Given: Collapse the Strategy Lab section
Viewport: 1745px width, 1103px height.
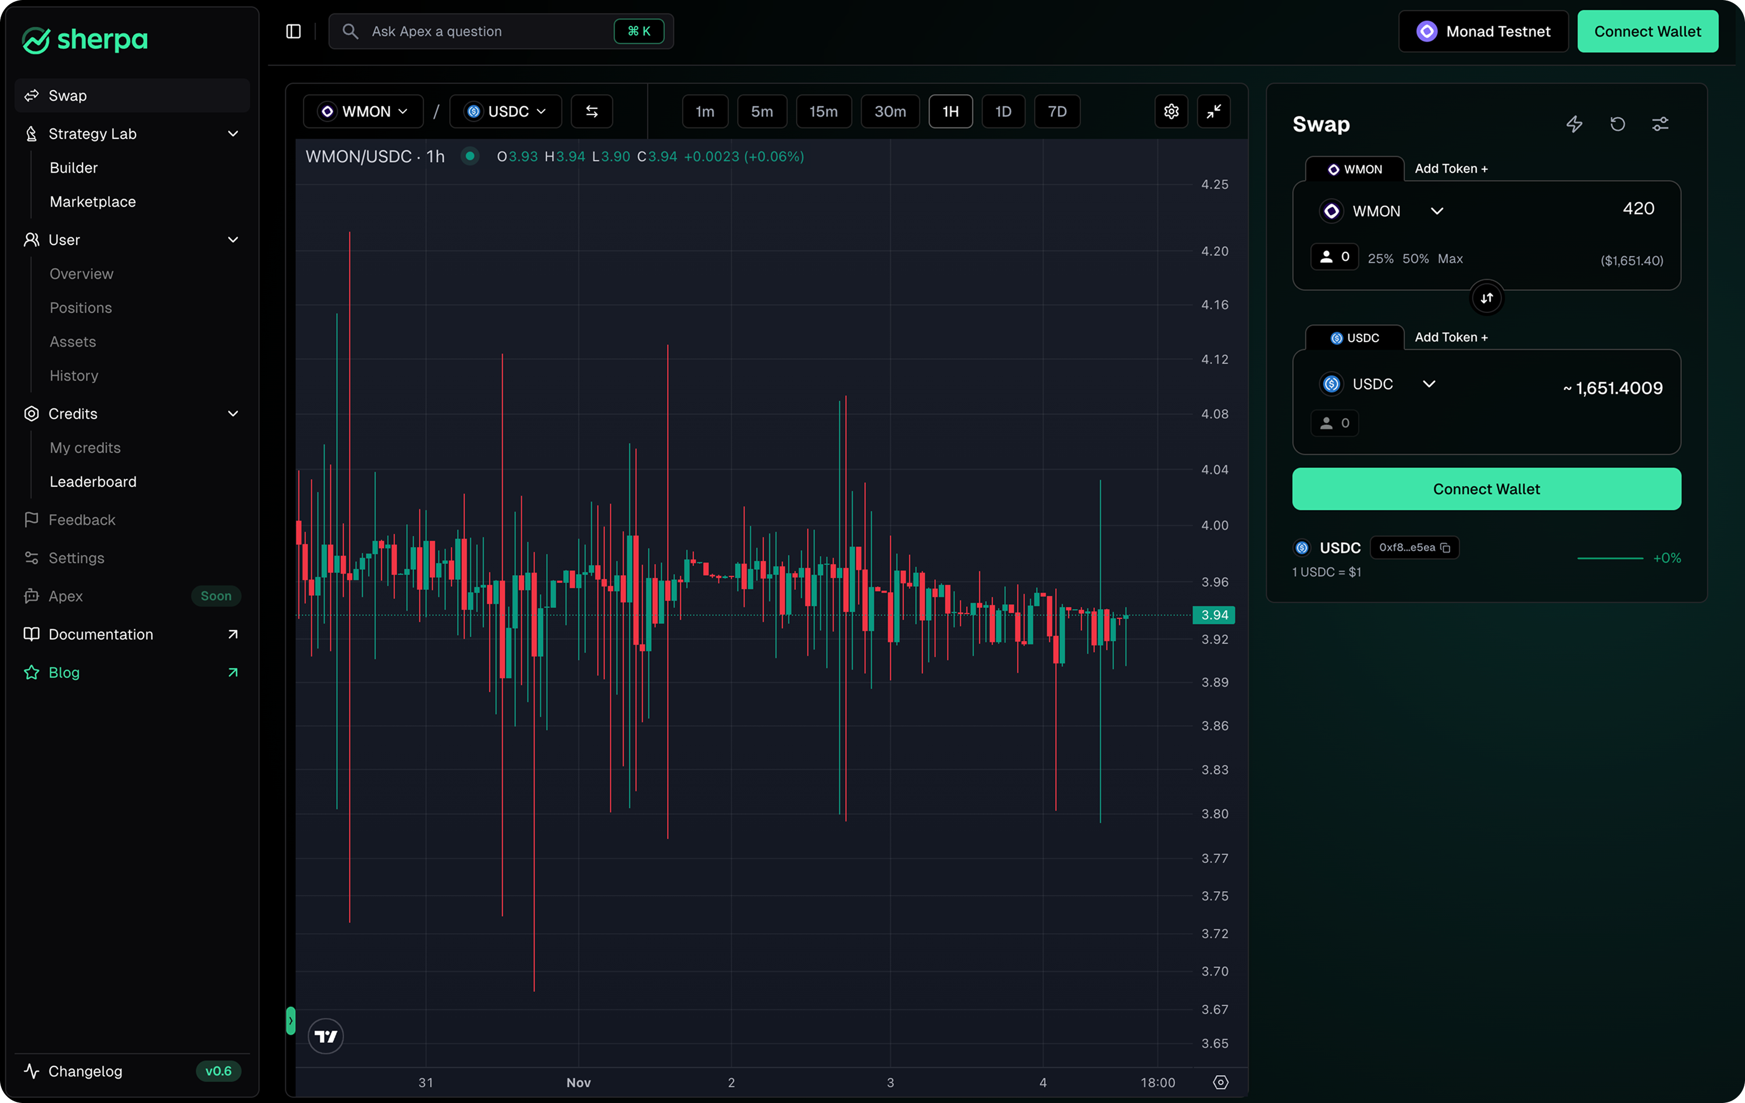Looking at the screenshot, I should tap(233, 134).
